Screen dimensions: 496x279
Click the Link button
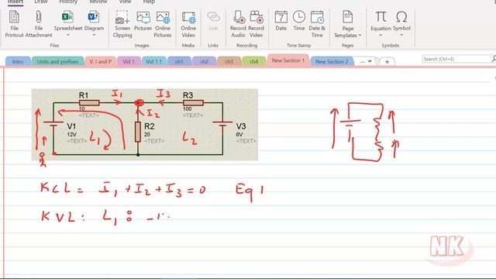coord(213,21)
